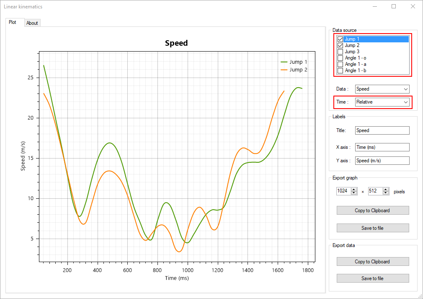Increase the export width value
Image resolution: width=423 pixels, height=299 pixels.
tap(354, 189)
